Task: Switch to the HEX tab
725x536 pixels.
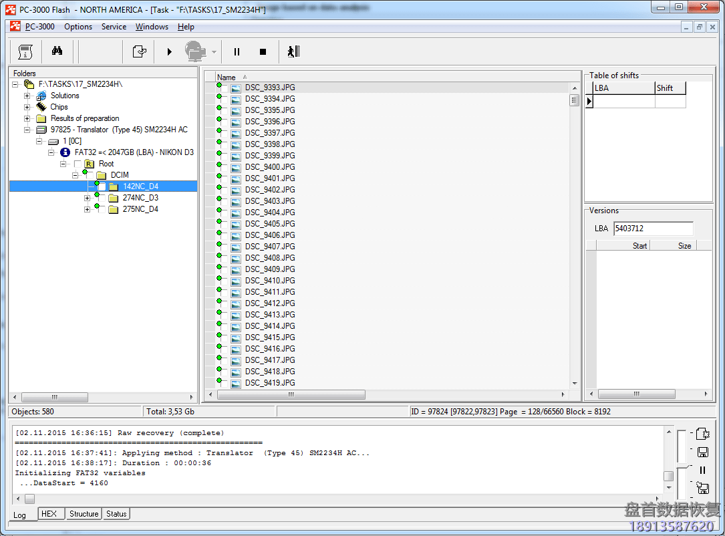Action: click(49, 514)
